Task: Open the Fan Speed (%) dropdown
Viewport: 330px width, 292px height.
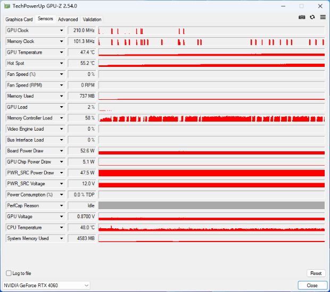Action: pos(61,74)
